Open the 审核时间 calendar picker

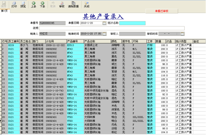click(182, 34)
